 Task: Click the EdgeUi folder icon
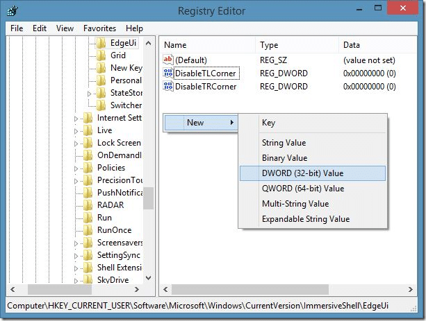tap(101, 43)
